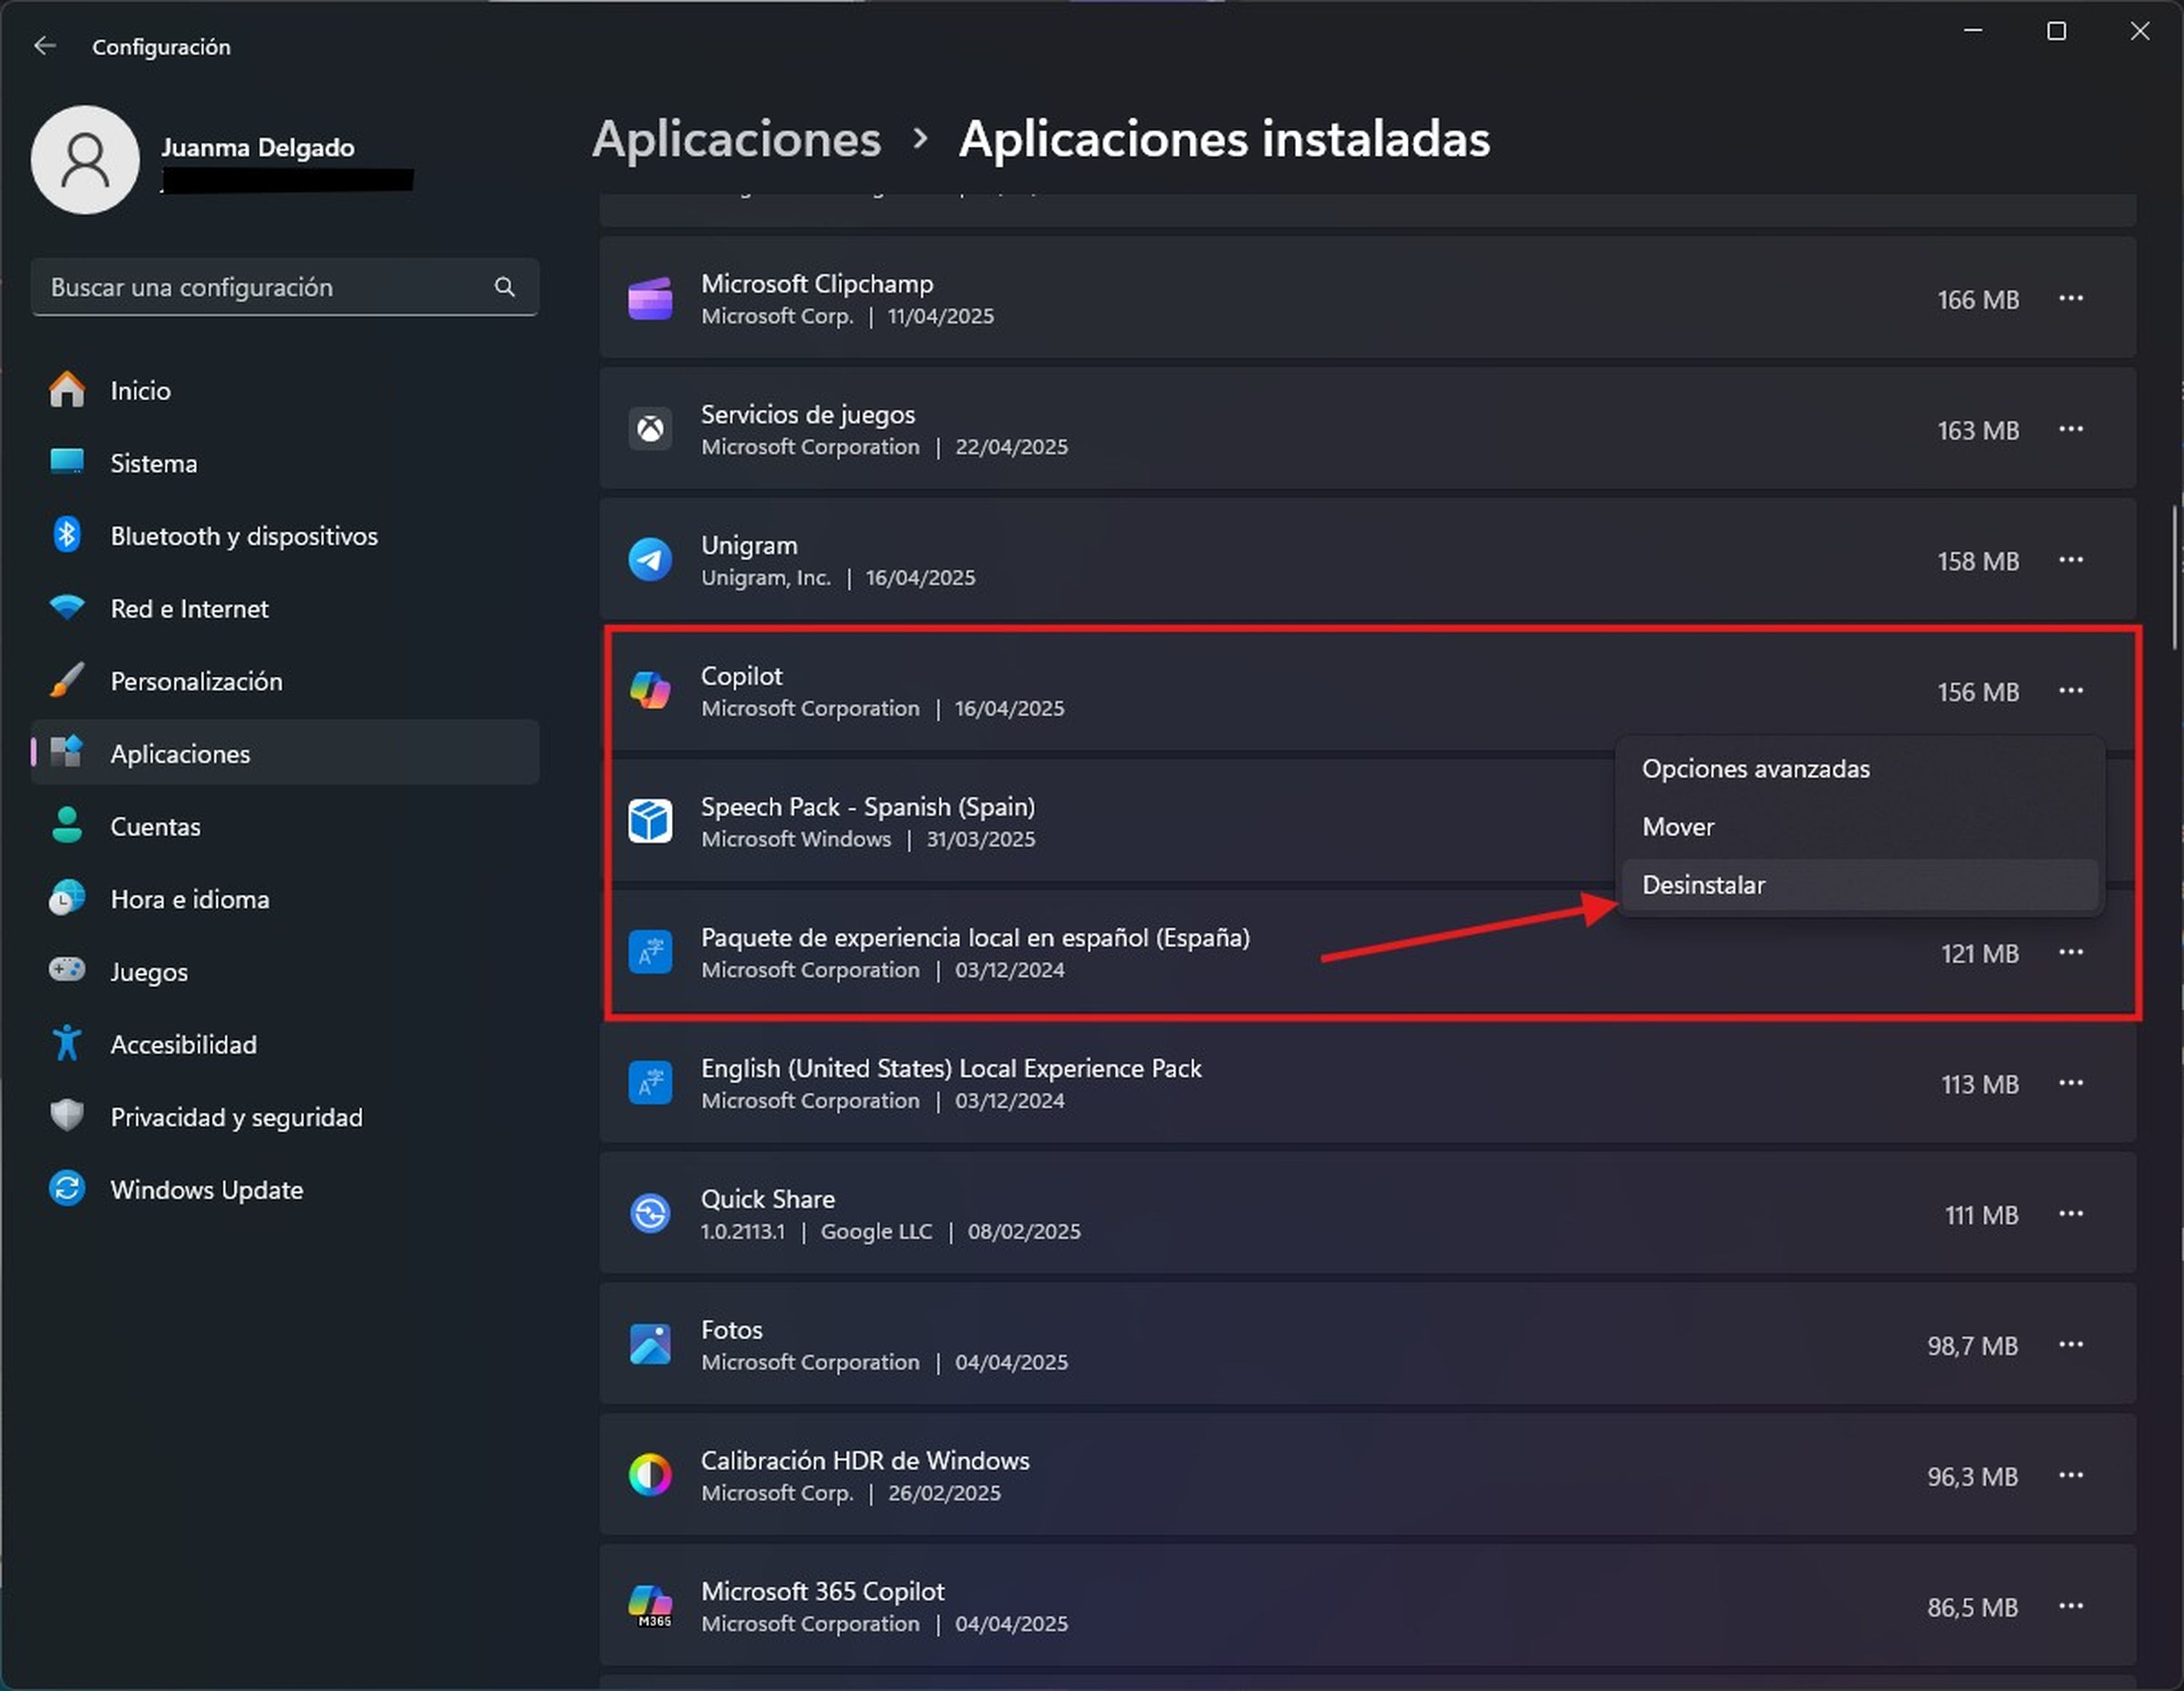Click the Quick Share app icon
Viewport: 2184px width, 1691px height.
pyautogui.click(x=650, y=1214)
